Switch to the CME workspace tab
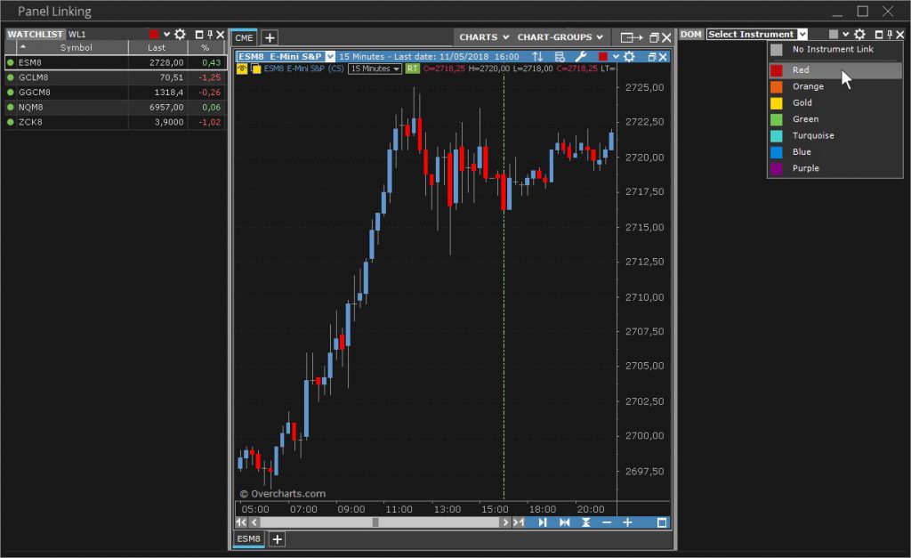 point(244,37)
